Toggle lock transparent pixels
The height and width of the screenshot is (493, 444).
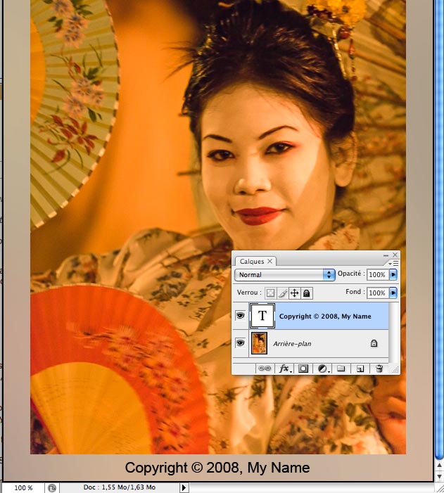(x=270, y=293)
